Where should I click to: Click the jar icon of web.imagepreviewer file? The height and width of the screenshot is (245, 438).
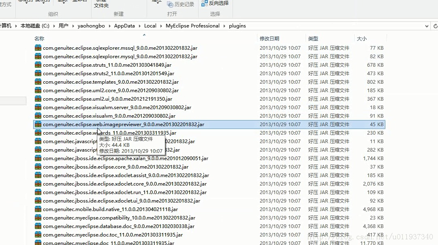coord(38,124)
